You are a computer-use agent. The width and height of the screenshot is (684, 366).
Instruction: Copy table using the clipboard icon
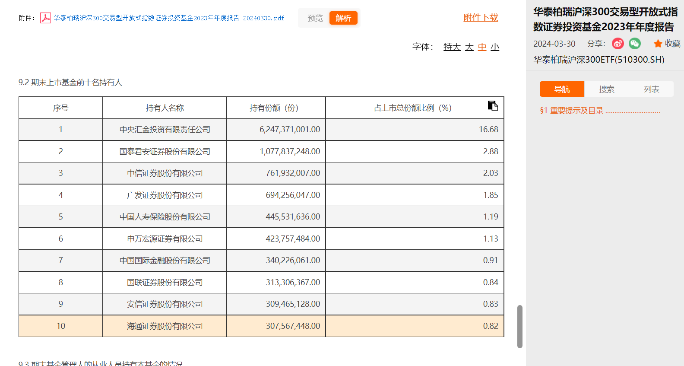(x=493, y=105)
